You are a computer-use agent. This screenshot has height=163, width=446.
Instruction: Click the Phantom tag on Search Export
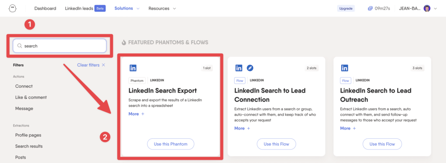(137, 81)
